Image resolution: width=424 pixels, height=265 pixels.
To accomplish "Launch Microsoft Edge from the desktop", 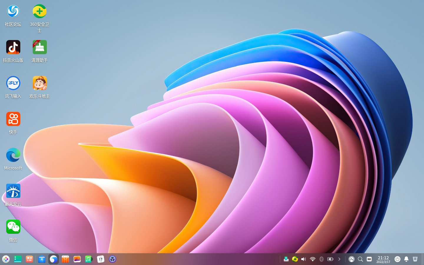I will (x=13, y=155).
